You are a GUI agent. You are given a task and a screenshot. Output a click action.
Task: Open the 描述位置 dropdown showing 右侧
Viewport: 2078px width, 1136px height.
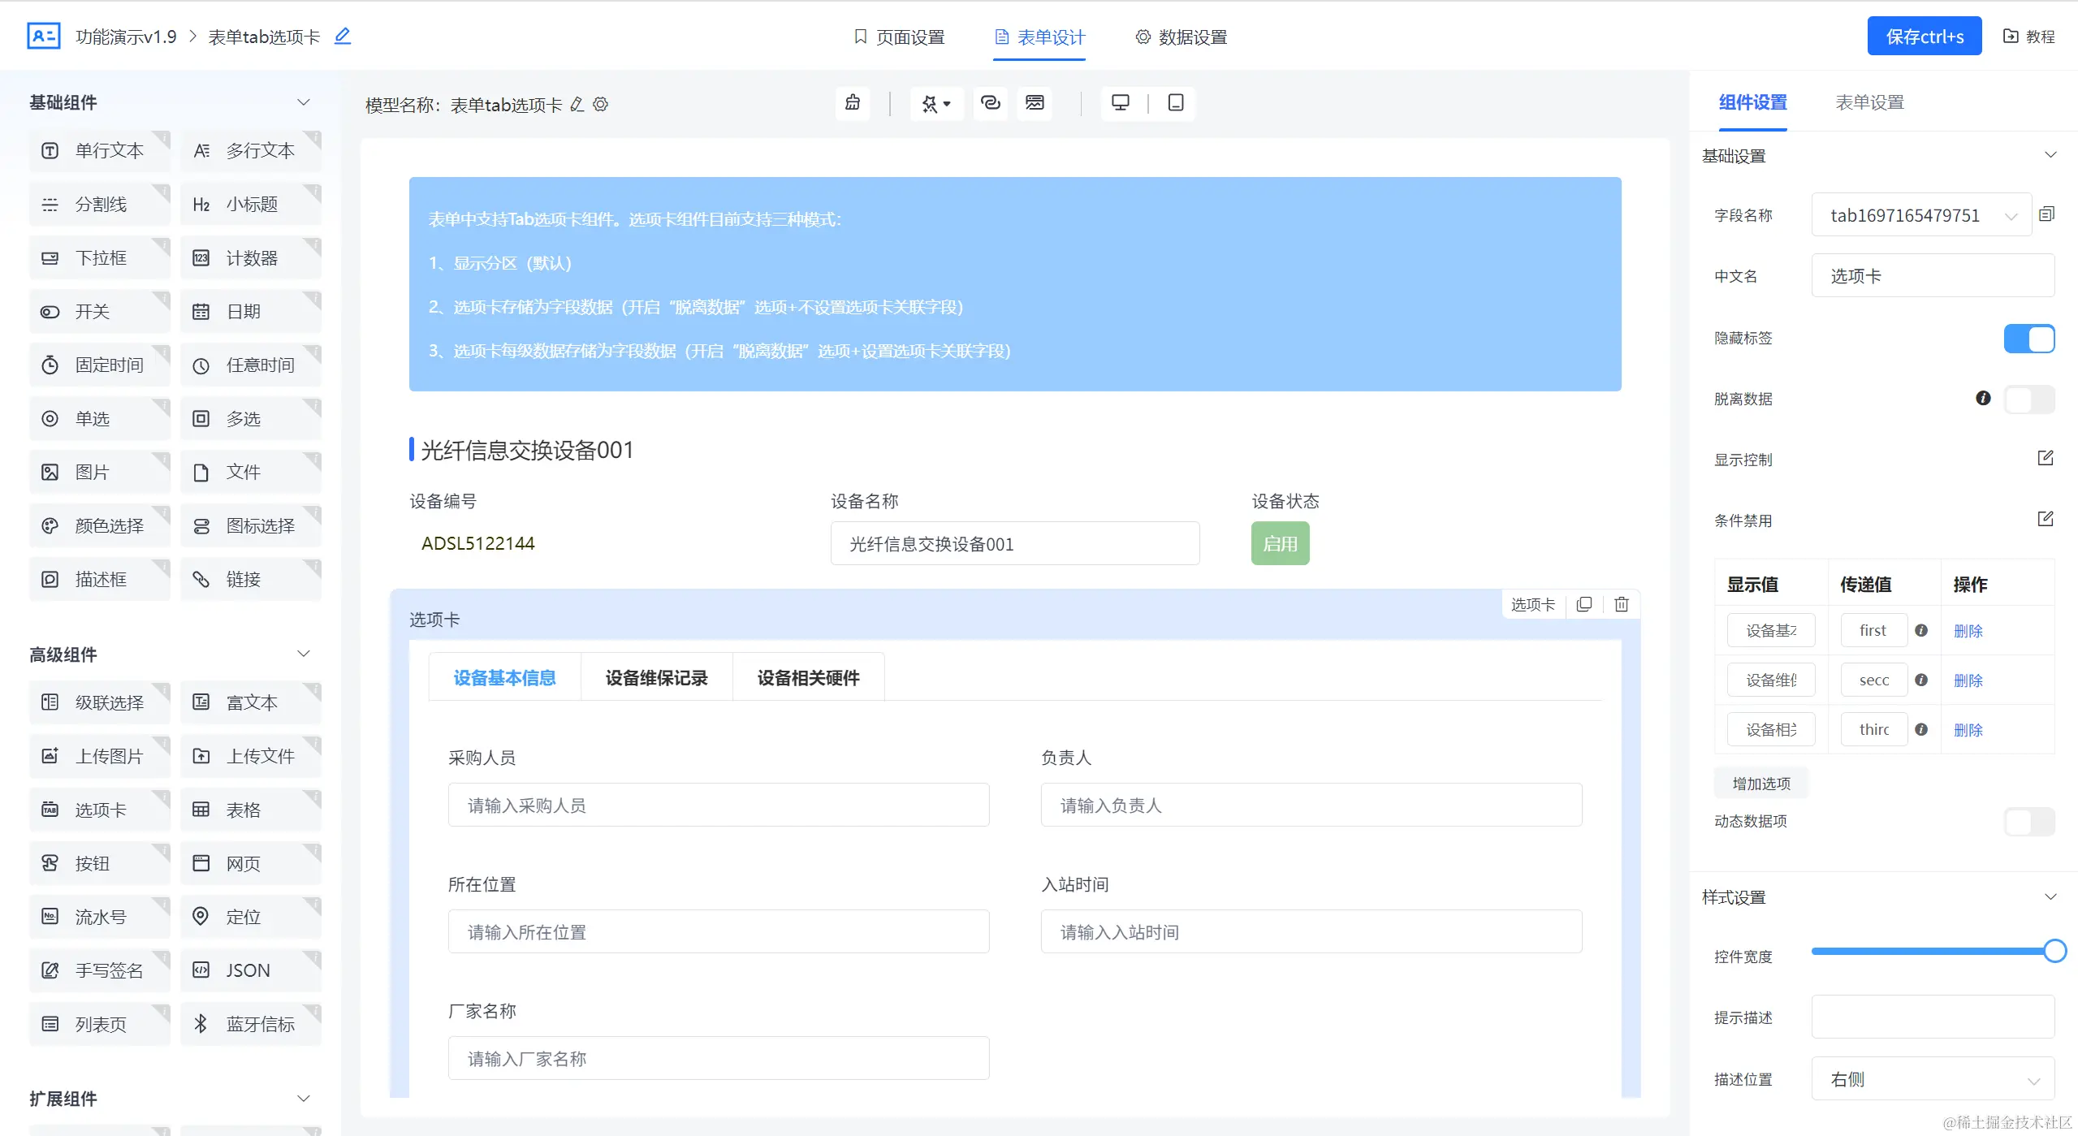(1932, 1079)
